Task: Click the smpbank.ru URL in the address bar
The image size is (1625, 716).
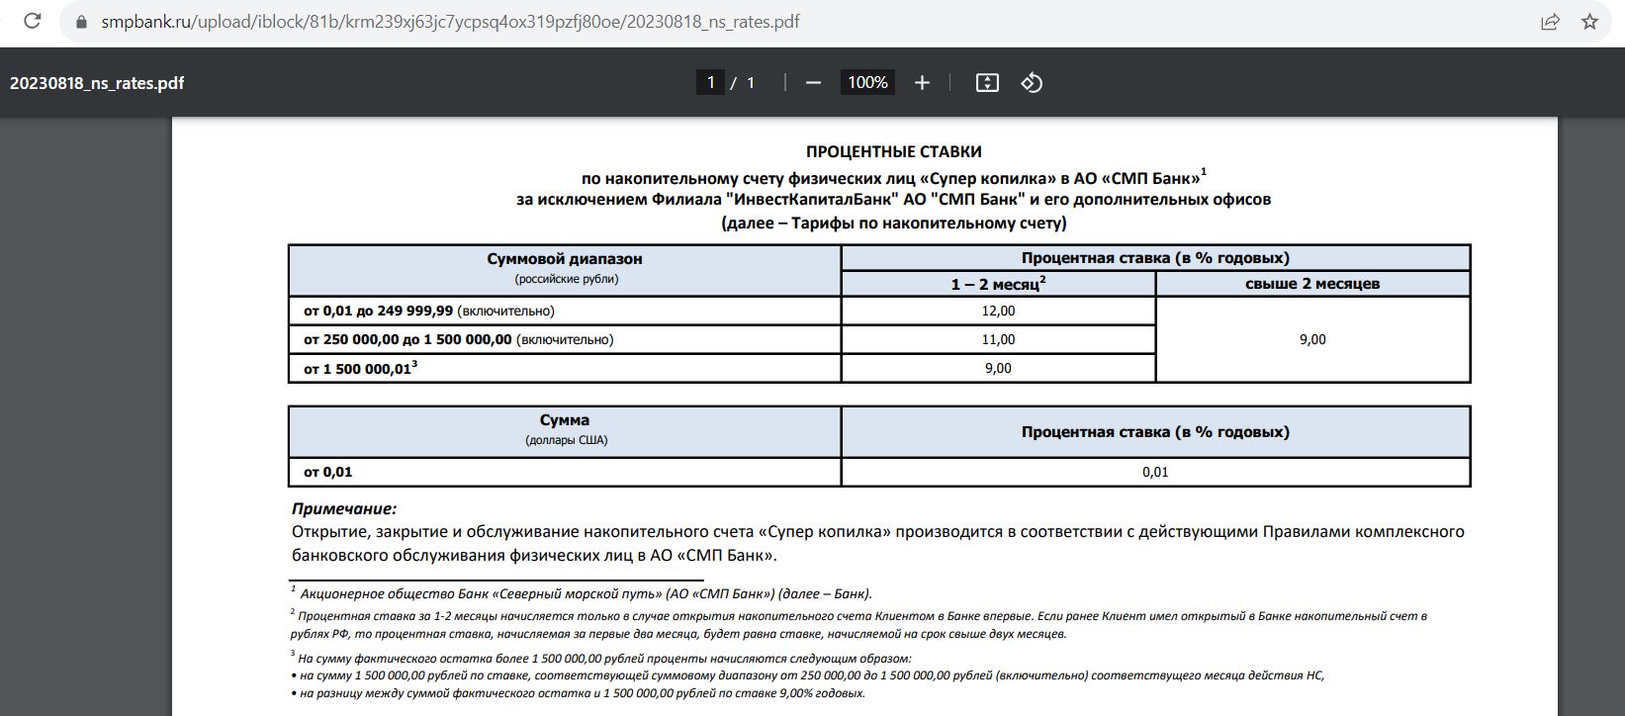Action: [x=450, y=21]
